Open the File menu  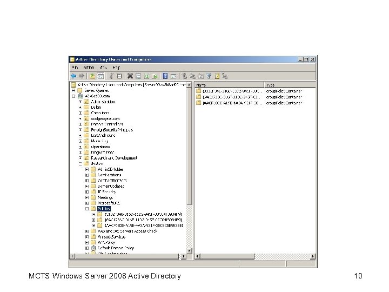point(75,67)
